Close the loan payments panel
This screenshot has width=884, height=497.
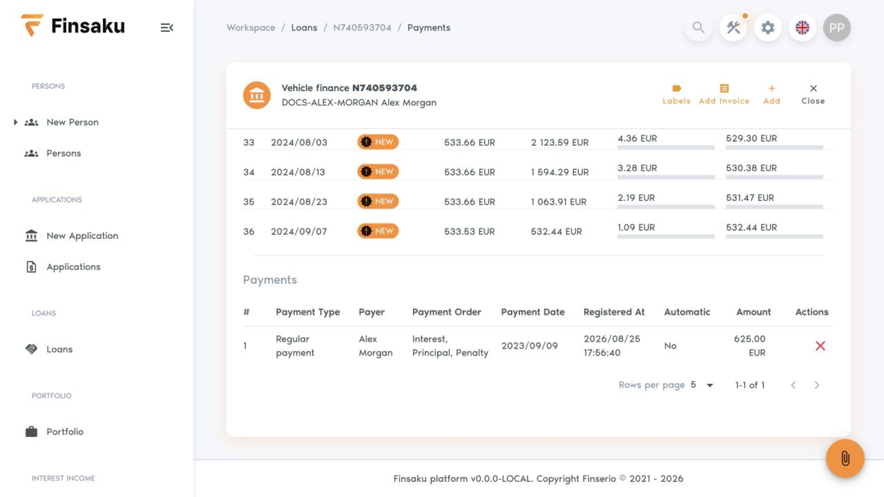coord(813,95)
